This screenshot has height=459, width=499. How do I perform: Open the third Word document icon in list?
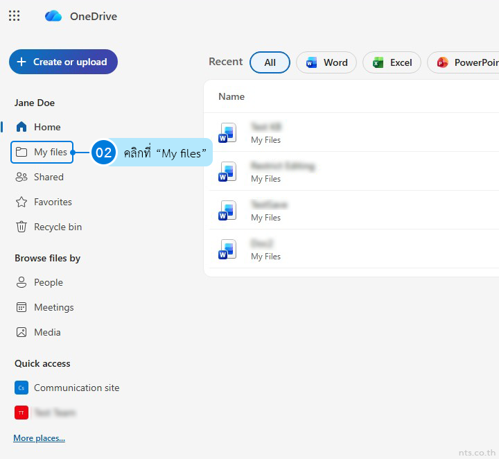227,210
